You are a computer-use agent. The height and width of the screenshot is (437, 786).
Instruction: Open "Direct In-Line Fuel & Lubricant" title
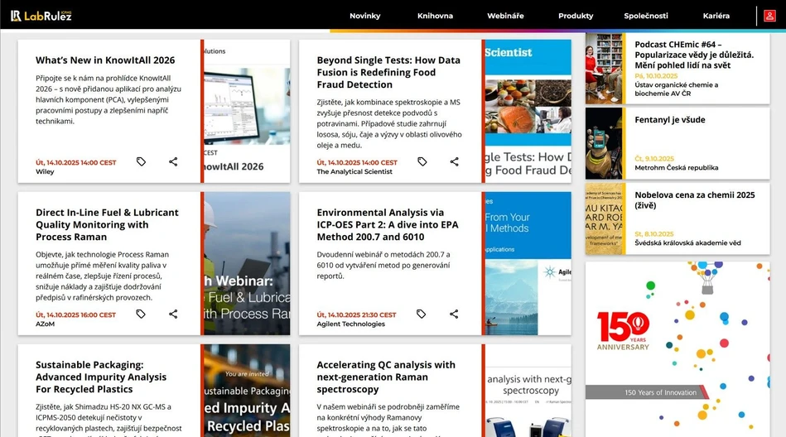(x=107, y=224)
